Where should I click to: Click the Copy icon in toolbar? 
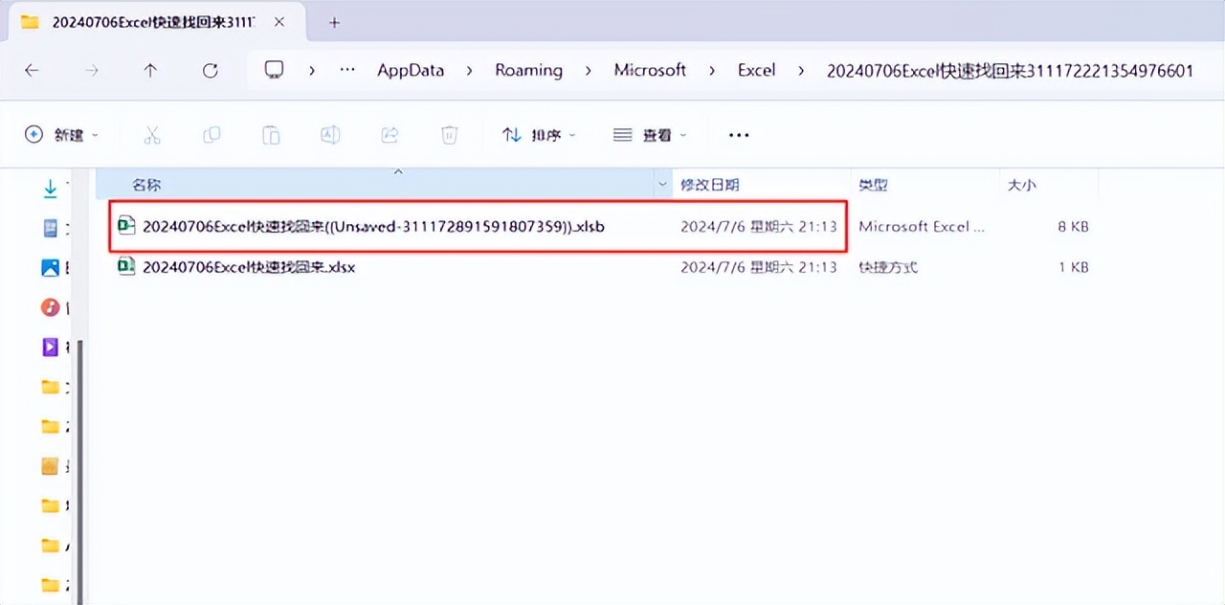point(212,135)
